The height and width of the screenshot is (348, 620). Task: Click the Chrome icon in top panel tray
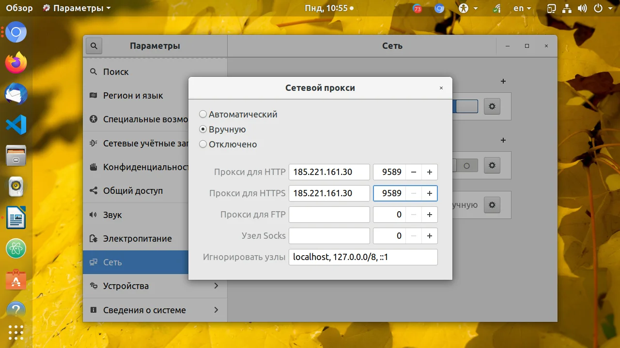click(439, 8)
